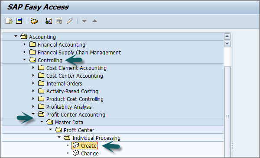Expand Financial Supply Chain Management node
The height and width of the screenshot is (158, 260).
[25, 52]
